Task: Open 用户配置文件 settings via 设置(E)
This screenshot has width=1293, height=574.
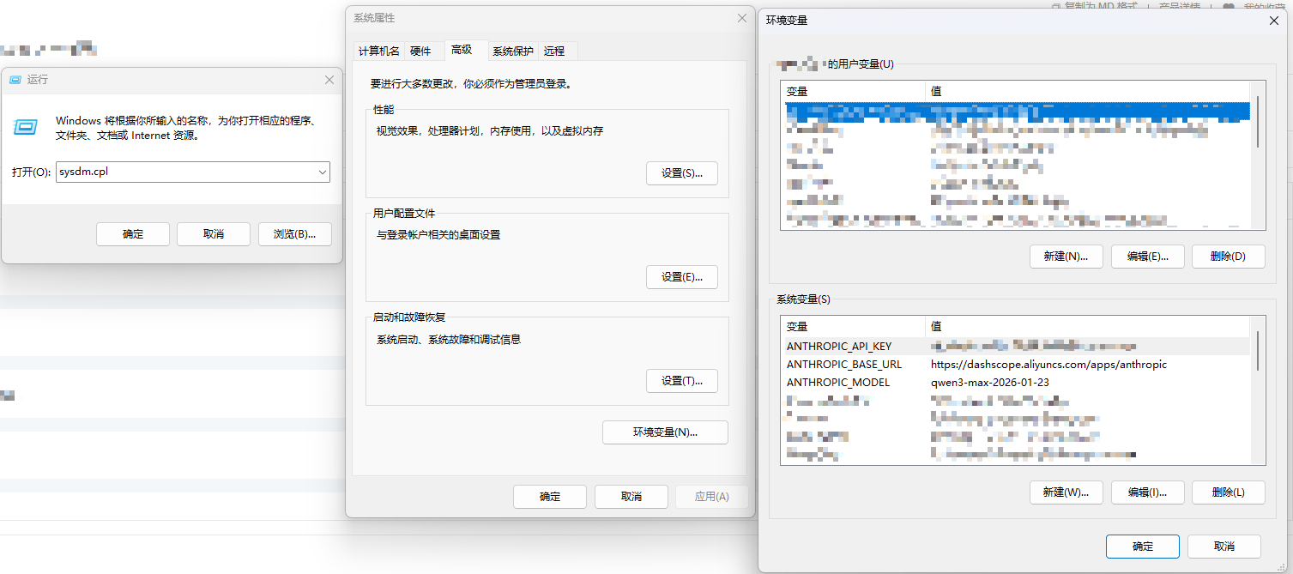Action: click(682, 276)
